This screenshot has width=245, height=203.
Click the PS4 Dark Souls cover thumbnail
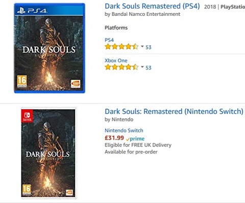pos(50,48)
